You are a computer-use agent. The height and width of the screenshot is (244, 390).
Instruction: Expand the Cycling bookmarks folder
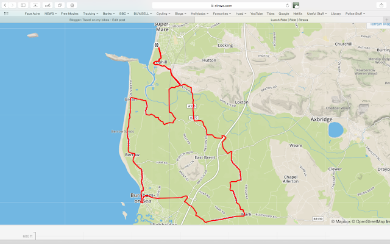[x=163, y=13]
